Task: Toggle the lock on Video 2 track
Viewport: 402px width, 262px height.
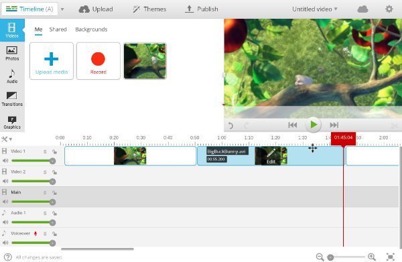Action: [54, 172]
